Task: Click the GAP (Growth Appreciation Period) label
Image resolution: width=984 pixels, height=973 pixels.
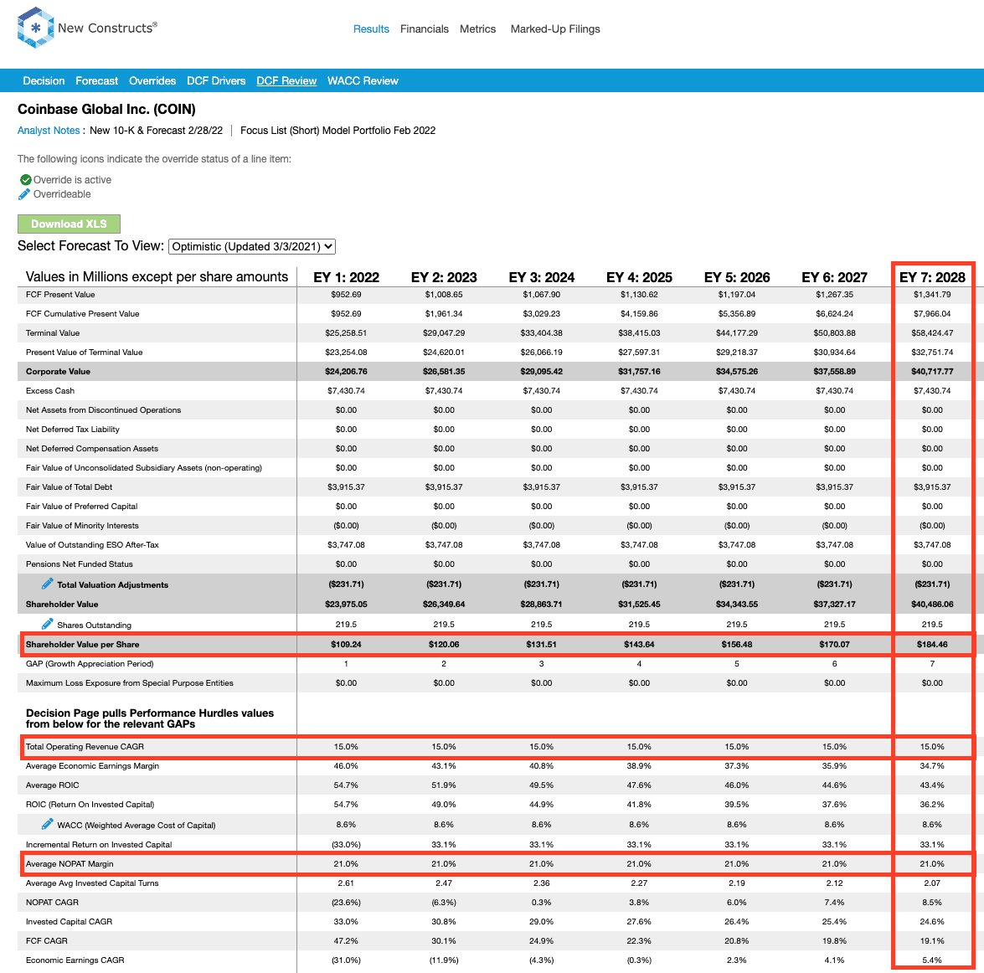Action: tap(90, 664)
